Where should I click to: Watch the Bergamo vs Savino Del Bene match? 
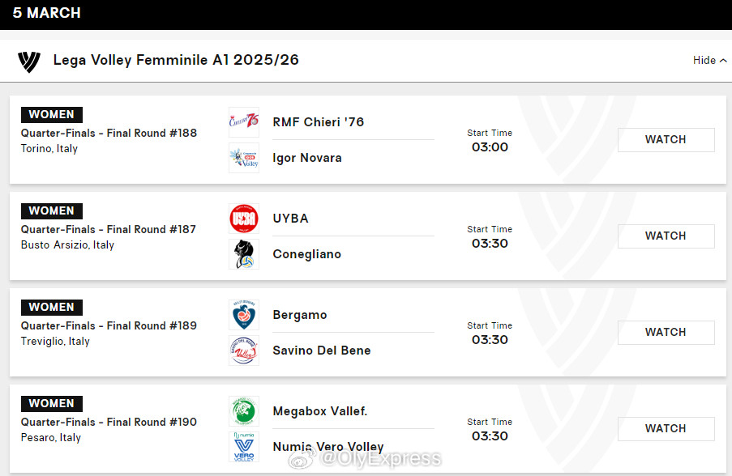click(x=666, y=333)
